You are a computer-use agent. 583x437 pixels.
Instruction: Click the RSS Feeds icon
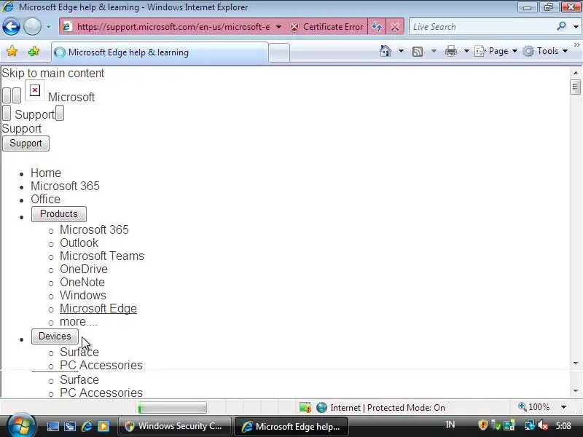pos(418,51)
